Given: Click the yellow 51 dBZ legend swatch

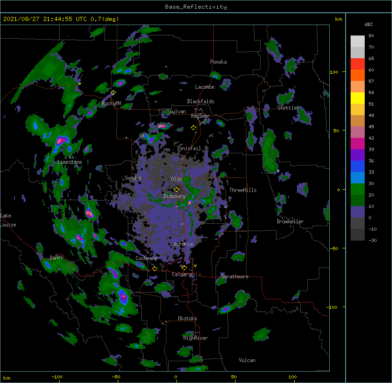Looking at the screenshot, I should coord(357,98).
